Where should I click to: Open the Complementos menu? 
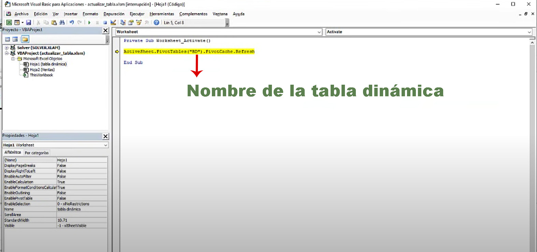click(x=193, y=14)
